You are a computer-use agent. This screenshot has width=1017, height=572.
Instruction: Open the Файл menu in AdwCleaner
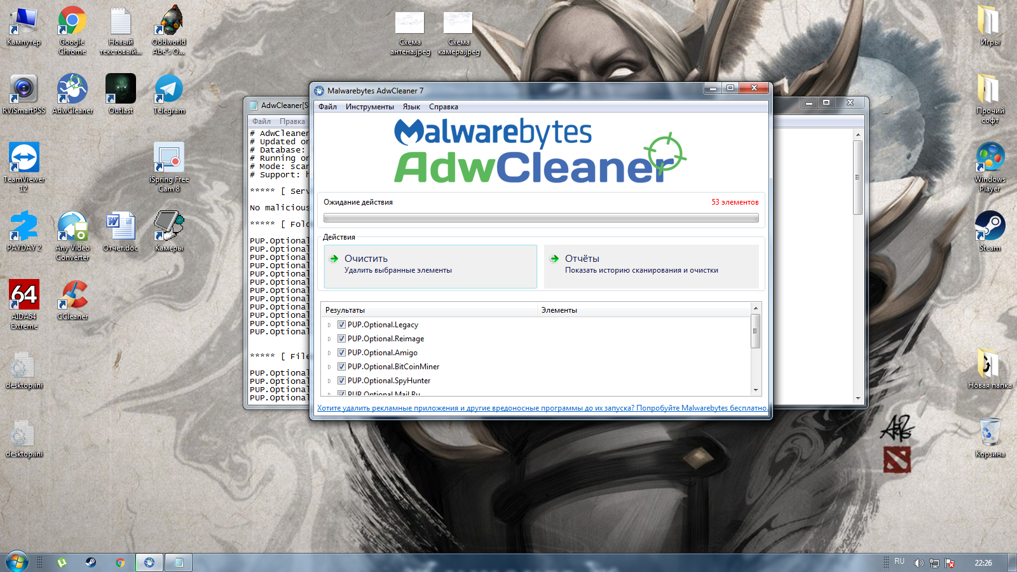tap(327, 107)
